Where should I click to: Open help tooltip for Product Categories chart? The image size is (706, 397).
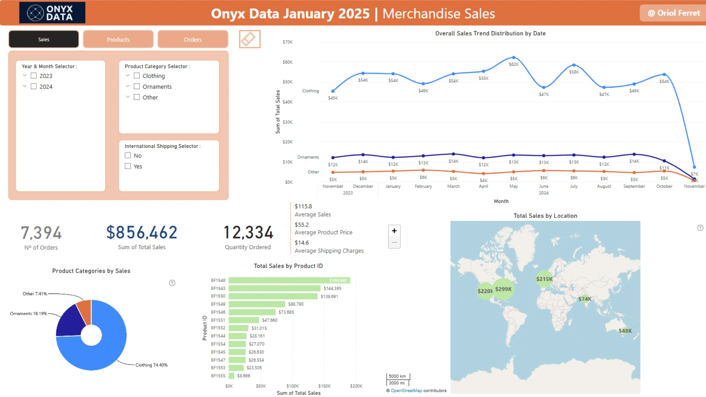coord(172,283)
